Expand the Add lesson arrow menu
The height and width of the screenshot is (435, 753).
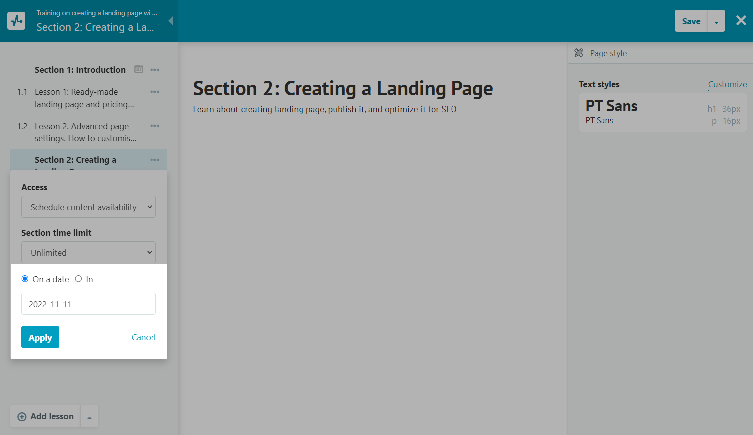pos(89,417)
